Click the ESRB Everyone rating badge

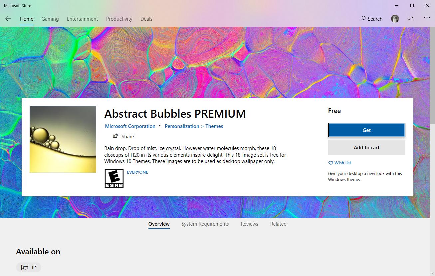coord(114,178)
